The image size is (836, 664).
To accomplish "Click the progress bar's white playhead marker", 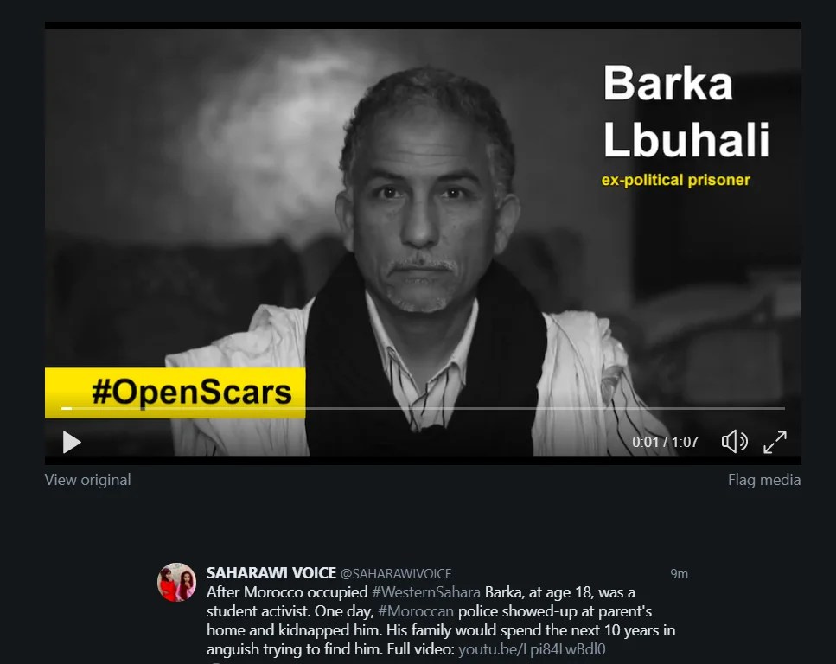I will [x=67, y=409].
